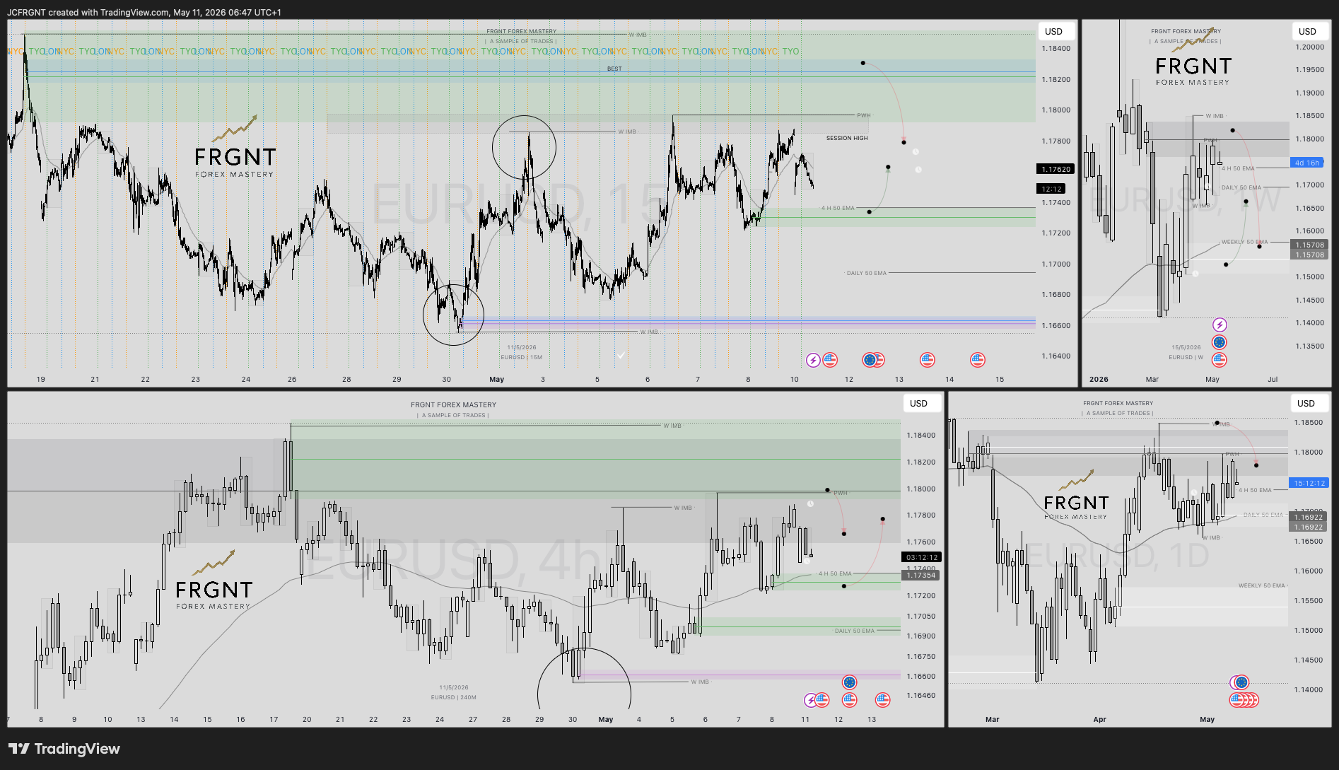Click PWH label on 15-minute chart

[864, 115]
